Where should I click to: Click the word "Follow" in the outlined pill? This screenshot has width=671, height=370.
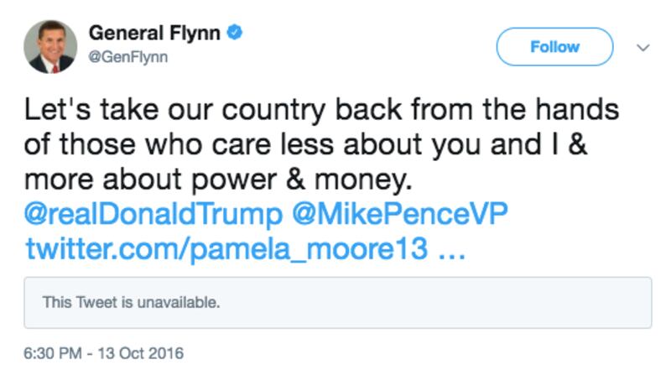[554, 47]
